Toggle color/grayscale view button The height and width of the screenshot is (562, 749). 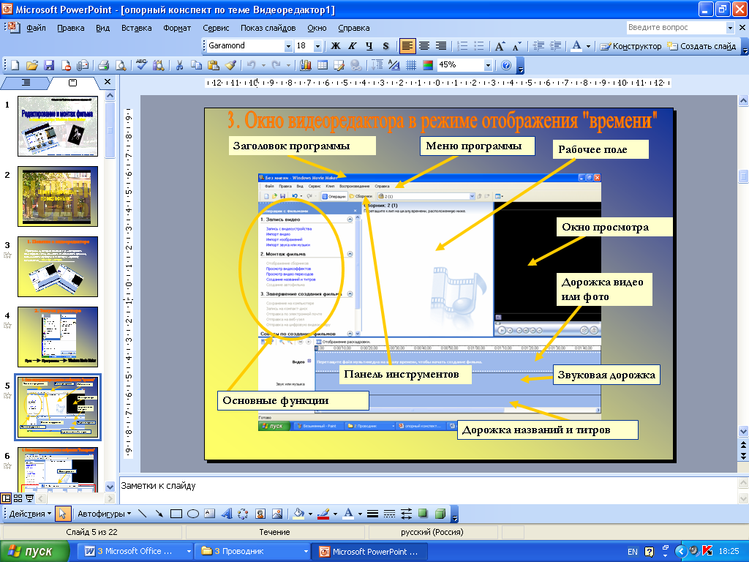[x=428, y=65]
